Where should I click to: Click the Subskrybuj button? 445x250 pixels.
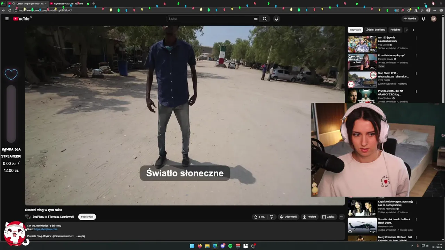pos(87,217)
